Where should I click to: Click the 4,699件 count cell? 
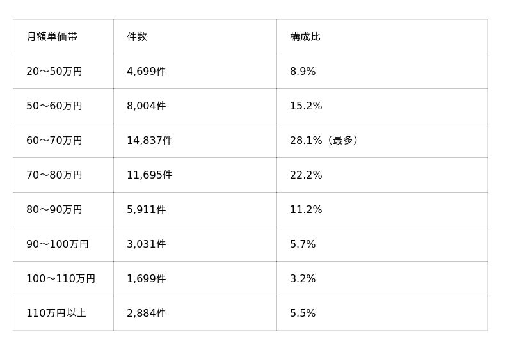coord(147,71)
